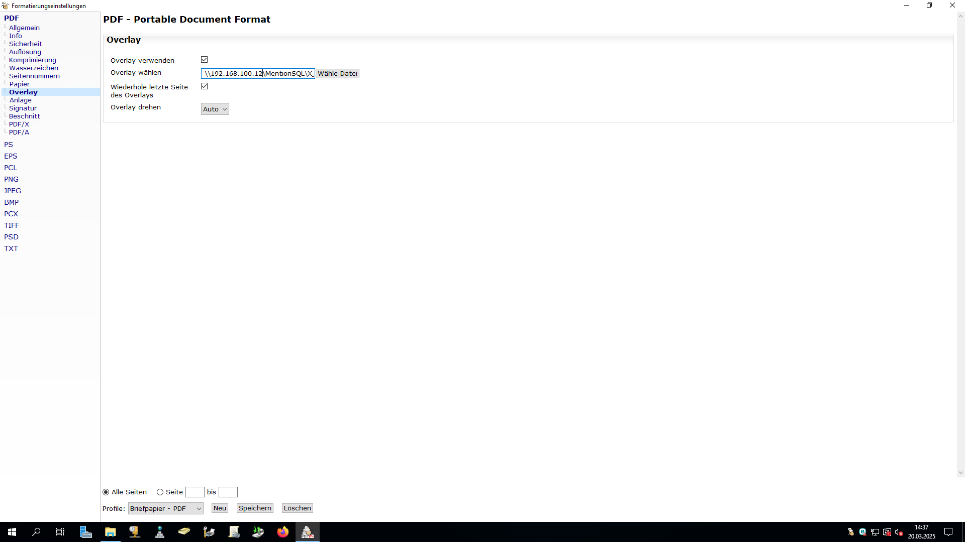
Task: Open File Explorer from taskbar
Action: pos(110,532)
